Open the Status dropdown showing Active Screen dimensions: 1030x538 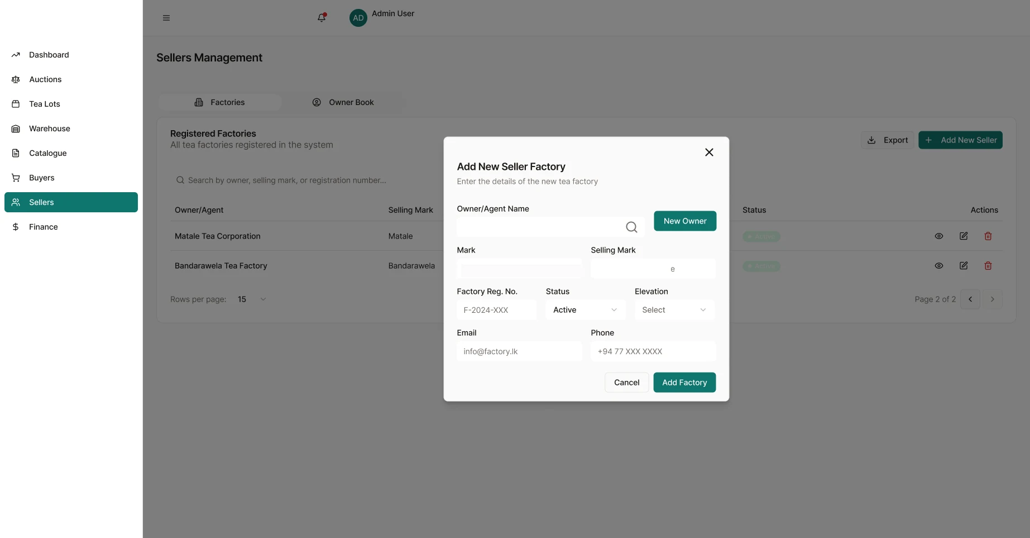coord(586,310)
